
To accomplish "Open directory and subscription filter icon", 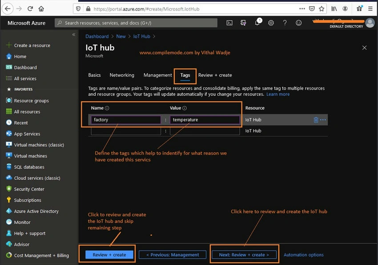I will coord(243,23).
